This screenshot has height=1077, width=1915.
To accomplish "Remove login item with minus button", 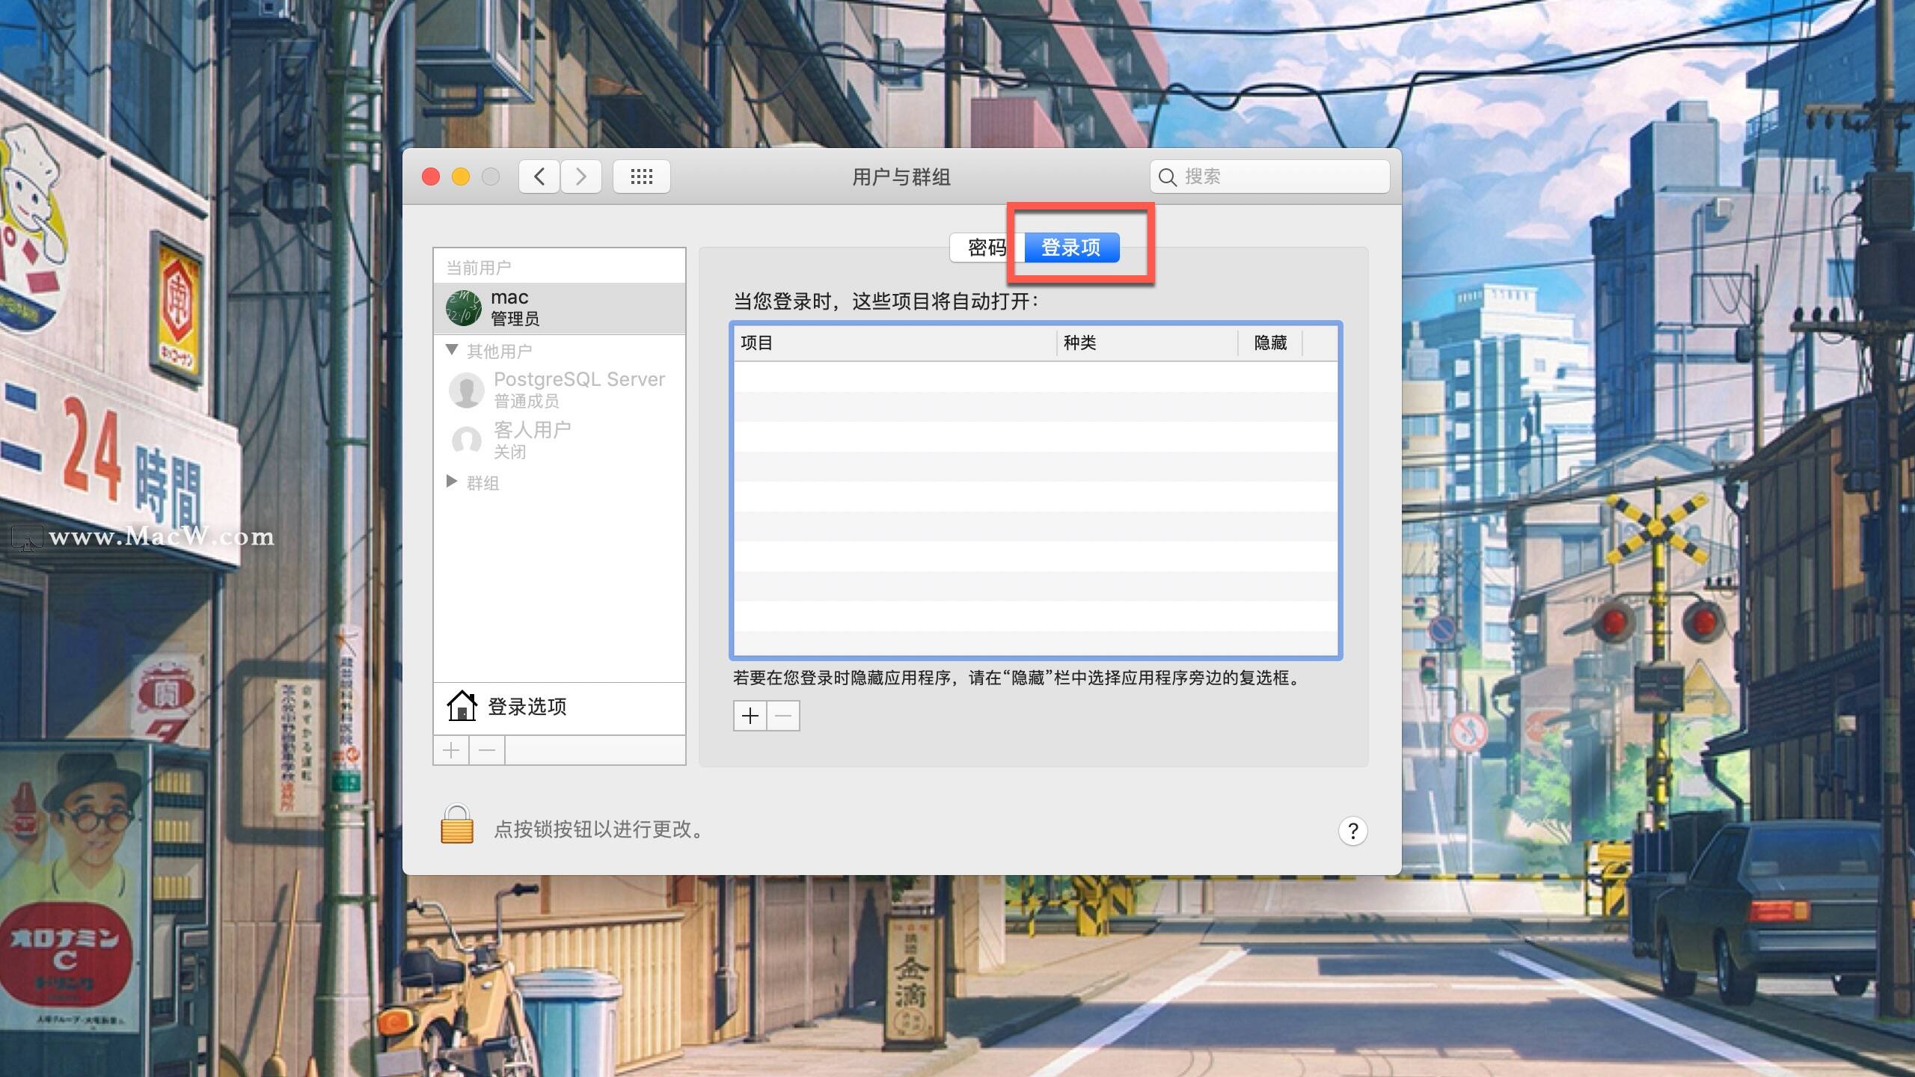I will [x=783, y=716].
